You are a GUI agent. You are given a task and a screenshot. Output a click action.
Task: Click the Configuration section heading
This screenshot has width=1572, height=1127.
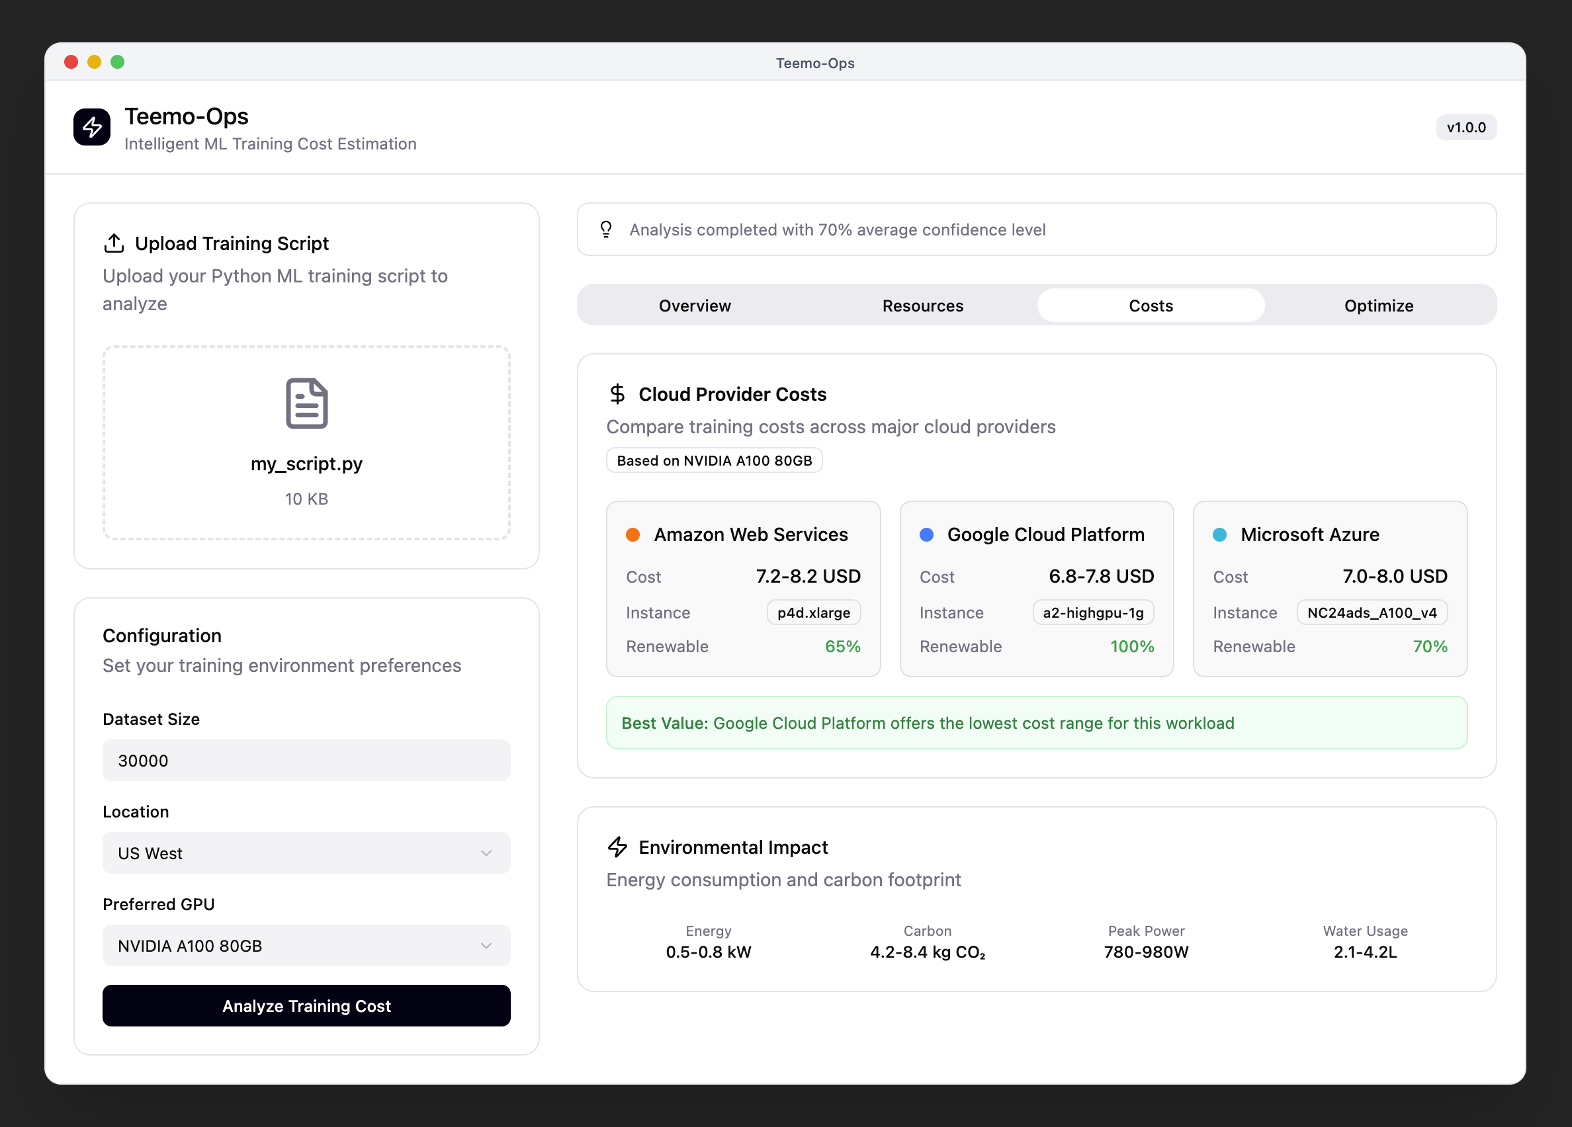[162, 635]
